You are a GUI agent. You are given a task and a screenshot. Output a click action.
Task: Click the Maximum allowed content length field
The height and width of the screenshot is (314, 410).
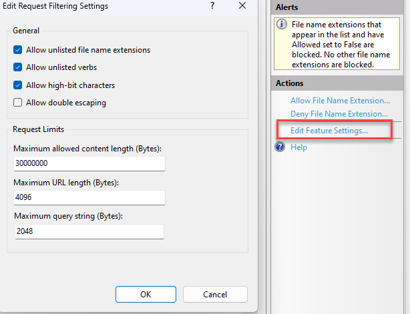point(88,163)
